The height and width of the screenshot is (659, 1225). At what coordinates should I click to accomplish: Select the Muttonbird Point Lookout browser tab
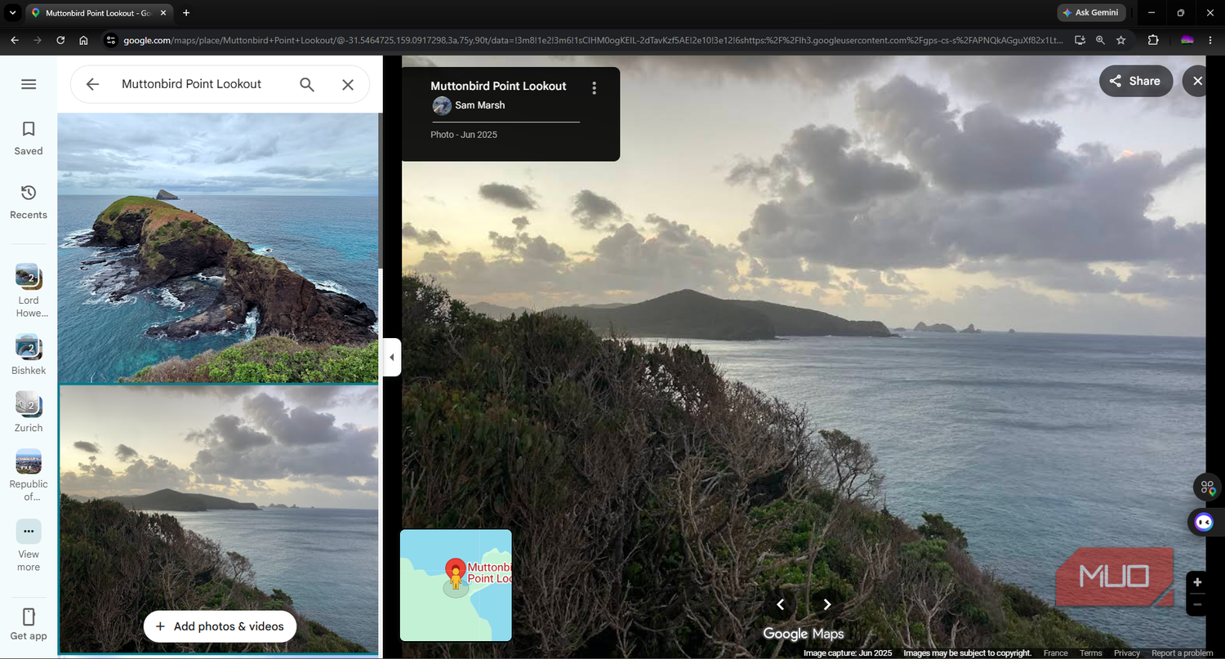(x=100, y=13)
